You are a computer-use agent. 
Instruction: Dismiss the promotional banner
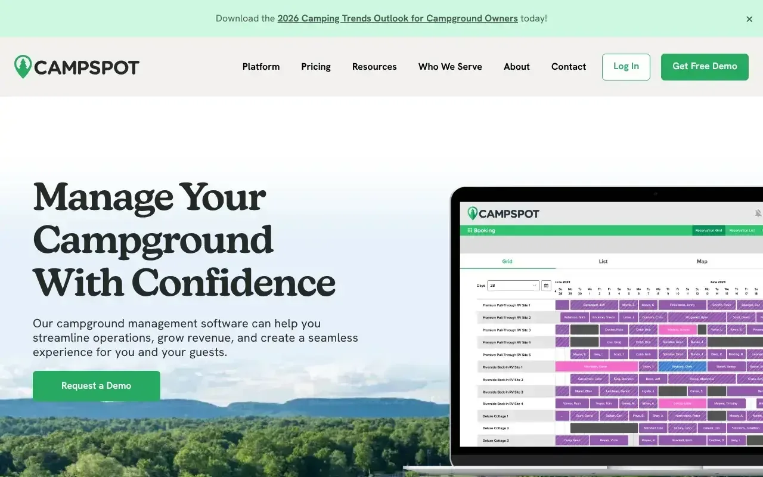click(749, 18)
